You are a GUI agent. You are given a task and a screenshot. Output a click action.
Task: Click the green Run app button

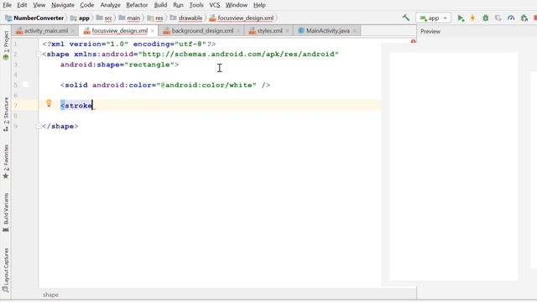(x=461, y=18)
